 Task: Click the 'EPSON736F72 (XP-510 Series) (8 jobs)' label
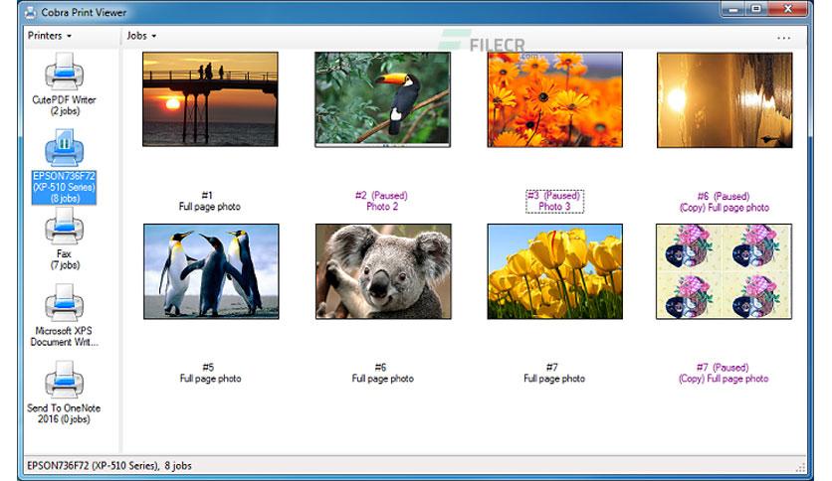coord(64,187)
